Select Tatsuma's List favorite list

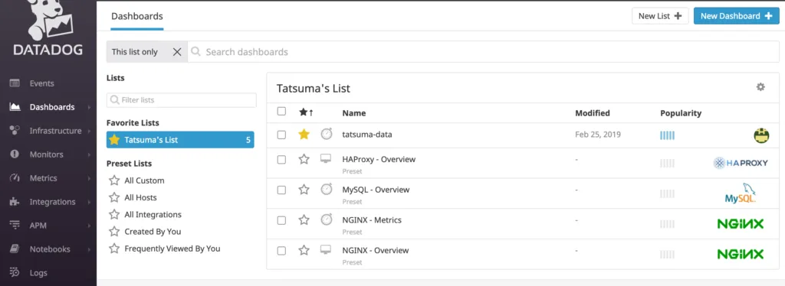point(180,140)
